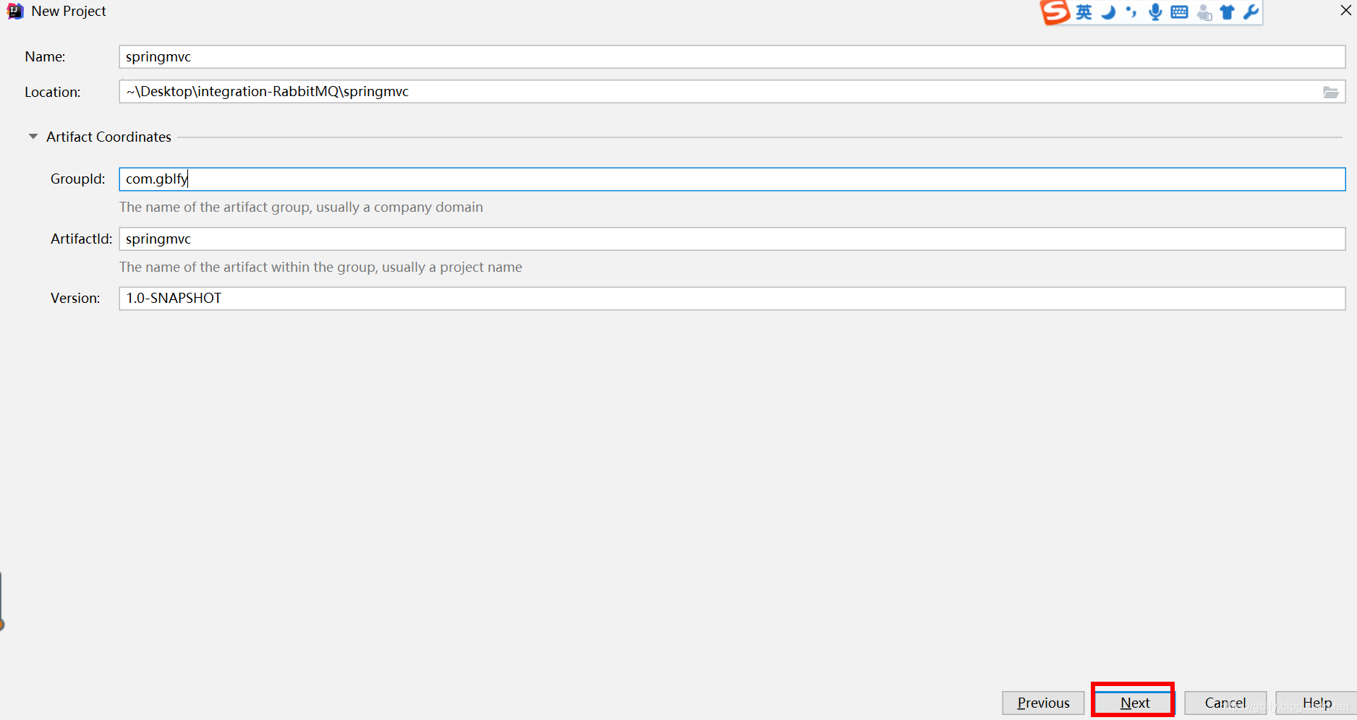
Task: Click the 'ArtifactId:' label
Action: point(81,239)
